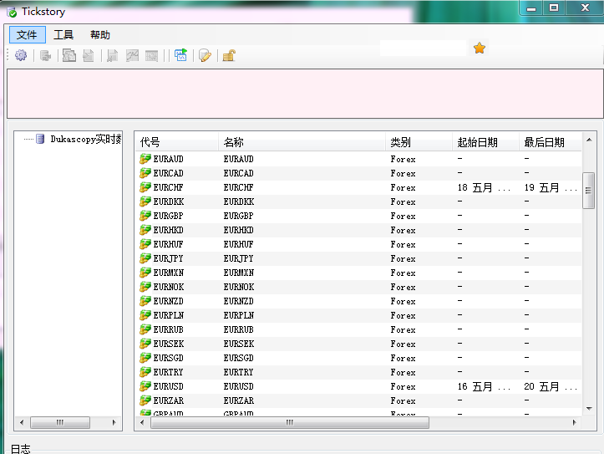Click the EURGBP symbol icon
604x454 pixels.
pos(145,216)
